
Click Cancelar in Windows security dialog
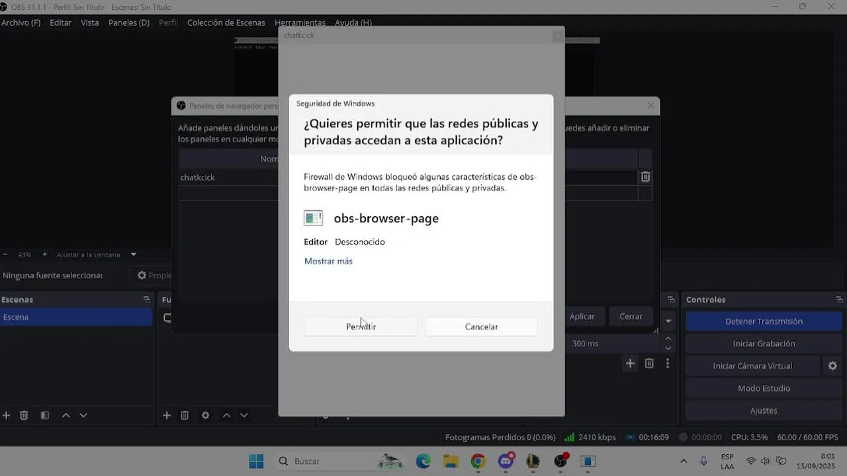tap(481, 327)
